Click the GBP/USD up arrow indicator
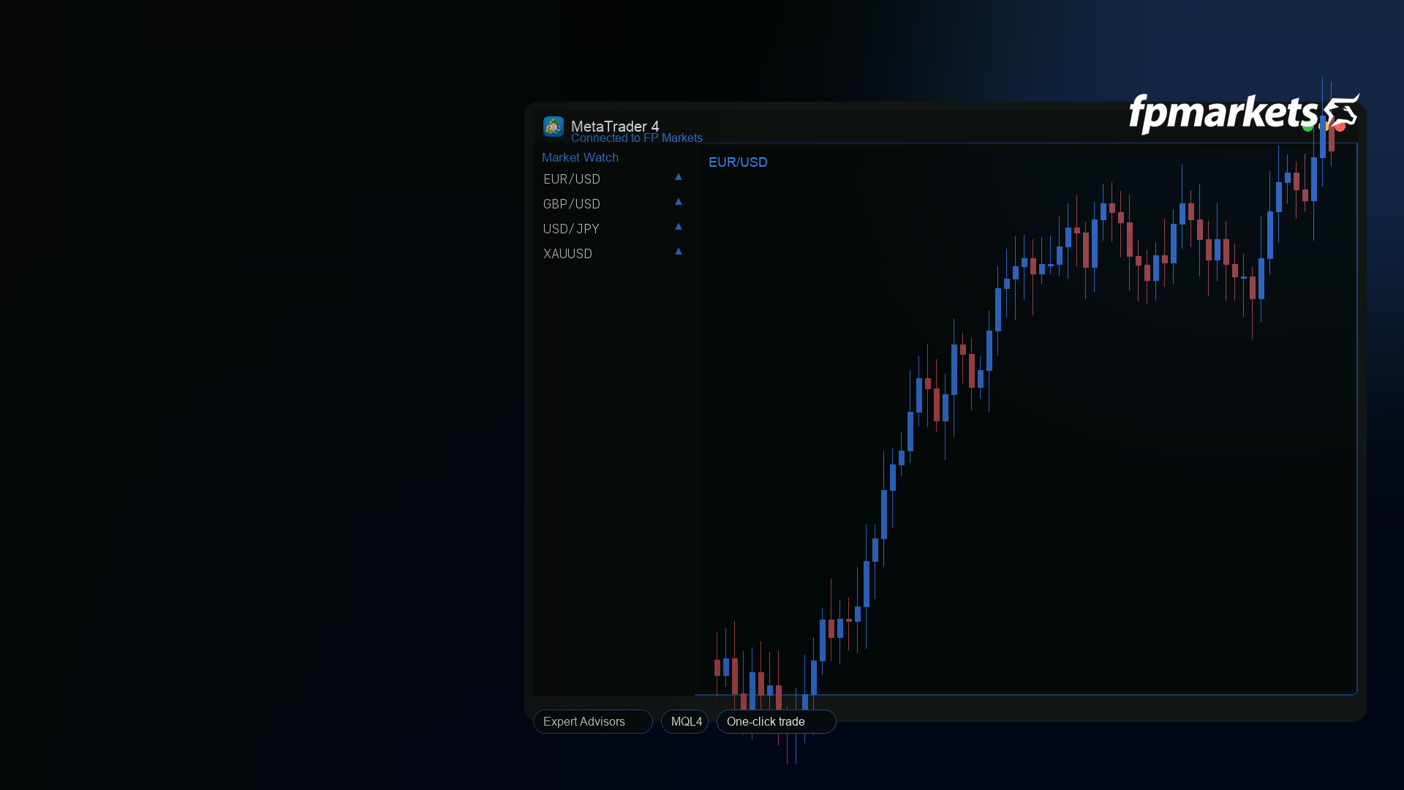 point(679,202)
